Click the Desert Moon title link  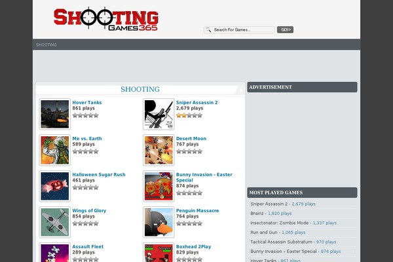(191, 139)
